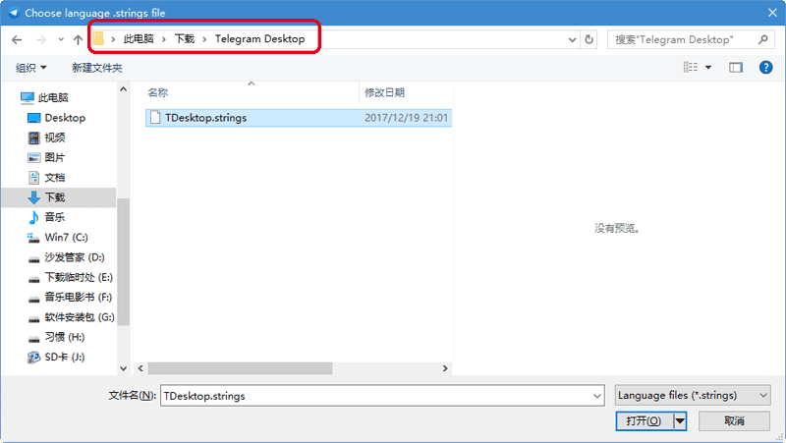786x443 pixels.
Task: Click the Telegram icon in title bar
Action: (x=14, y=13)
